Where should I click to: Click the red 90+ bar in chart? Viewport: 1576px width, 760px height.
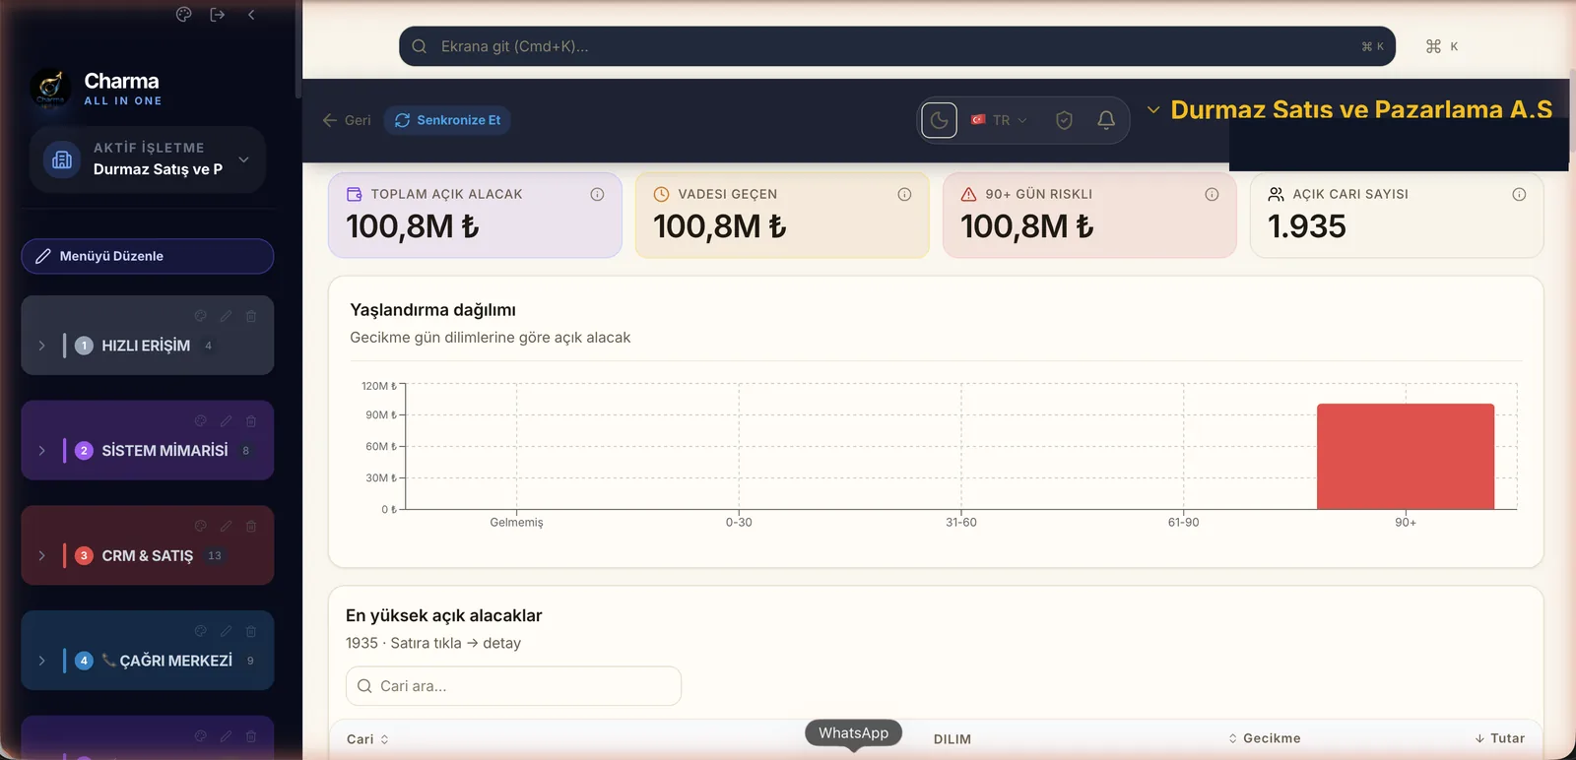[x=1406, y=457]
